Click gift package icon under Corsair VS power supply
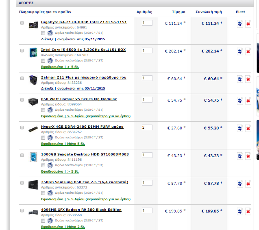The width and height of the screenshot is (259, 230). (x=50, y=110)
